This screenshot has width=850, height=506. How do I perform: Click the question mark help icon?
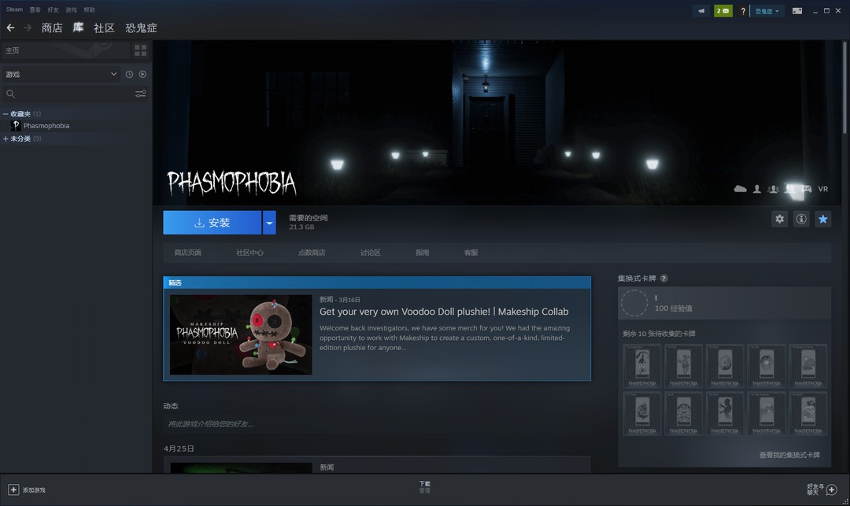743,11
